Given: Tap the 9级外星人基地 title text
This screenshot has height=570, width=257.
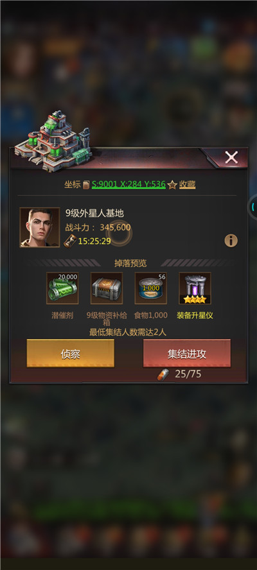Looking at the screenshot, I should (94, 213).
